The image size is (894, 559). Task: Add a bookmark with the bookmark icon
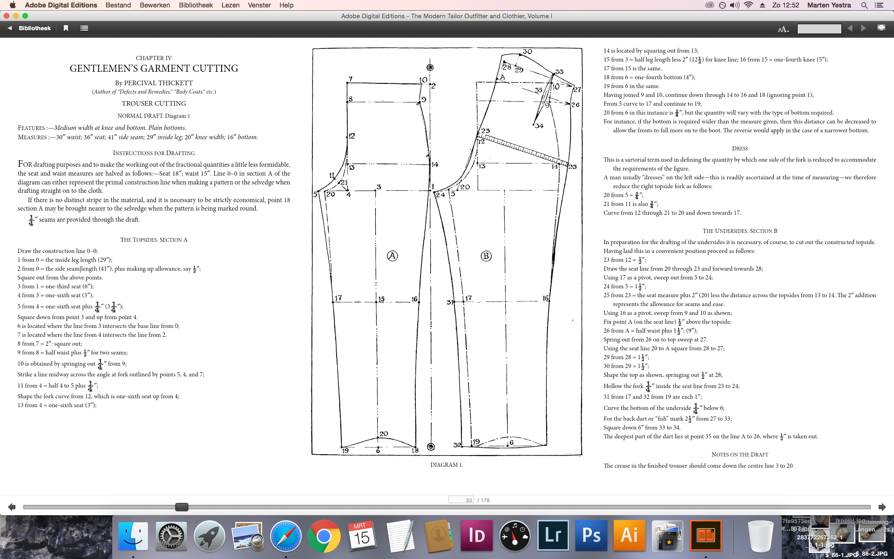point(66,28)
